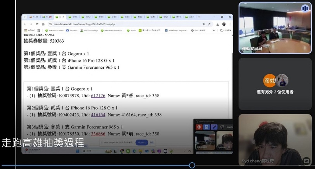Viewport: 315px width, 169px height.
Task: Open File Explorer from the taskbar
Action: pyautogui.click(x=140, y=151)
